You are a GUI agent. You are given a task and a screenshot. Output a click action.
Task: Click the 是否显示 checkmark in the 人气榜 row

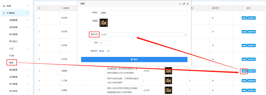(213, 81)
